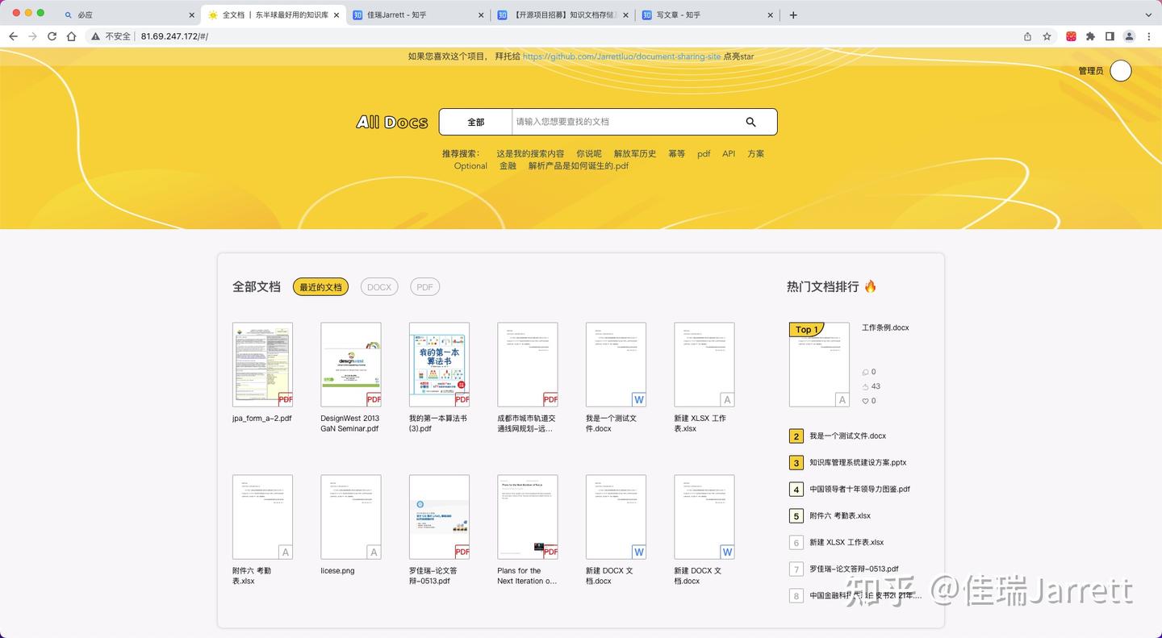Open the 全部 search category dropdown

coord(475,122)
